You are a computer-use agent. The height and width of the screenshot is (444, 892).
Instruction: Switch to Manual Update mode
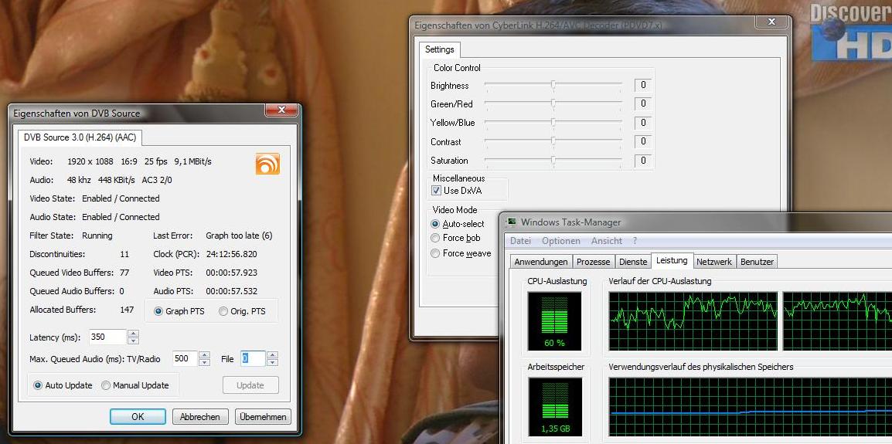[x=106, y=385]
